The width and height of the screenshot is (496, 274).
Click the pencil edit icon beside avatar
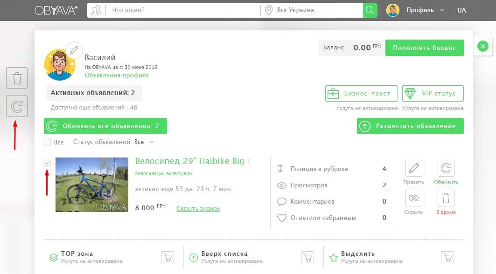coord(74,50)
